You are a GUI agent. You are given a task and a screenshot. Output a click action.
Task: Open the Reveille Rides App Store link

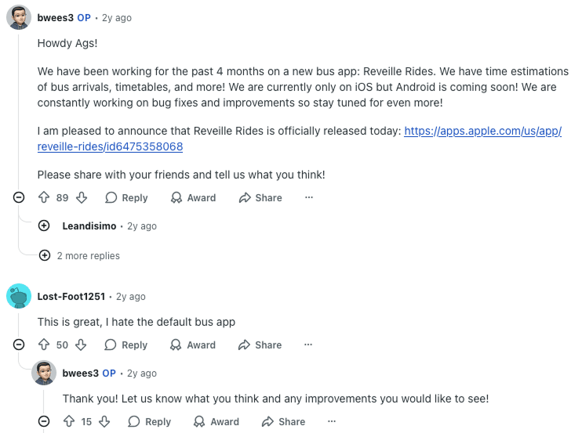(x=482, y=132)
